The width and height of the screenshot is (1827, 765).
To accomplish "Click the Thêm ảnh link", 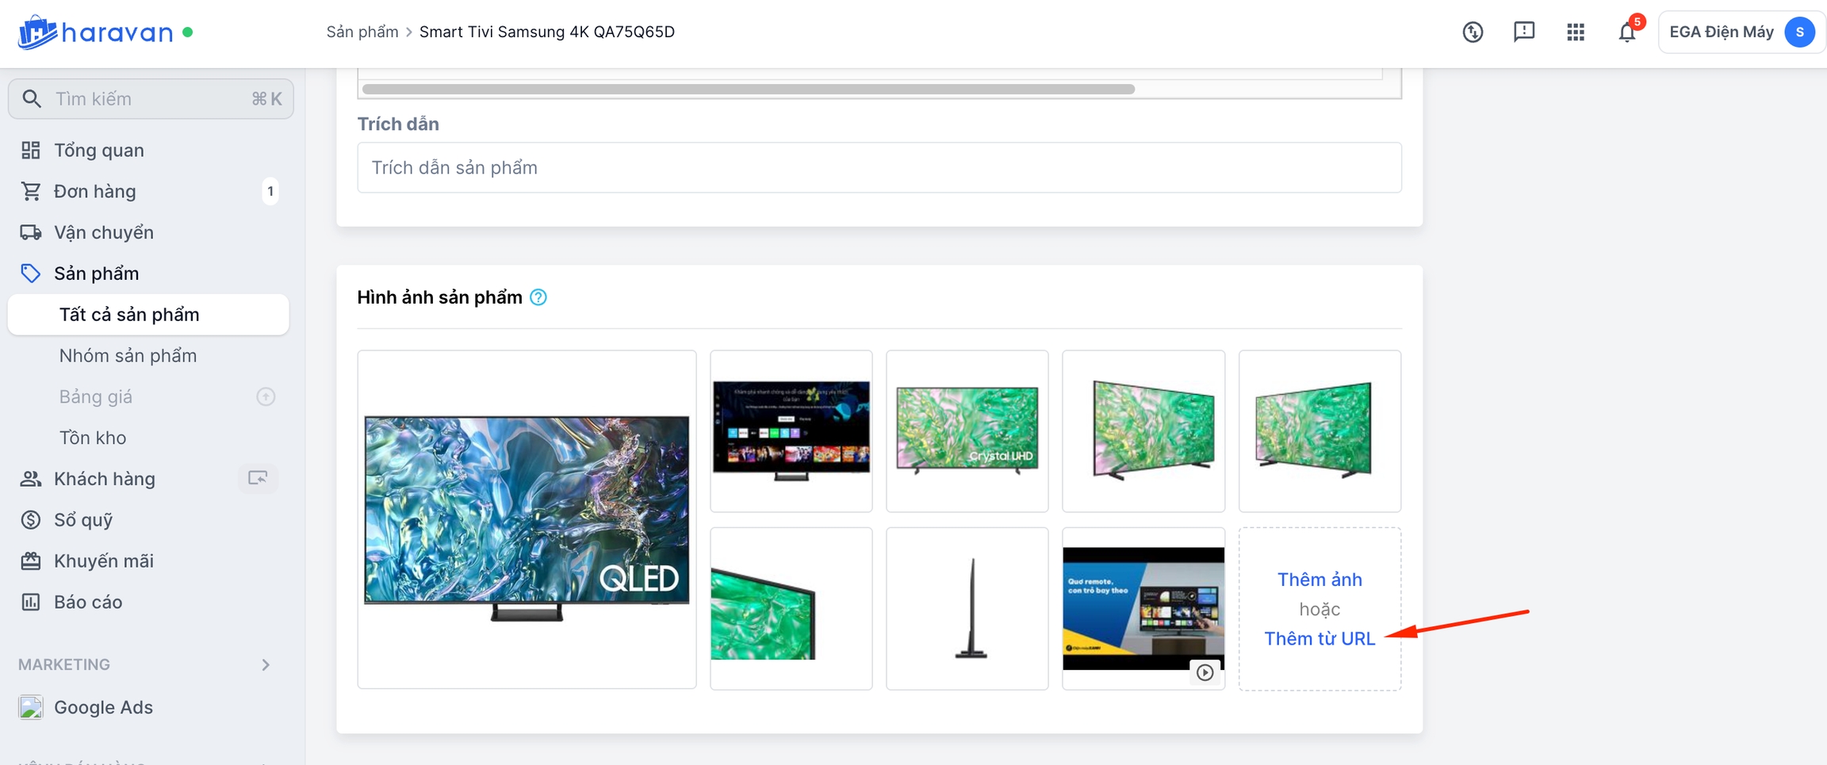I will coord(1319,579).
